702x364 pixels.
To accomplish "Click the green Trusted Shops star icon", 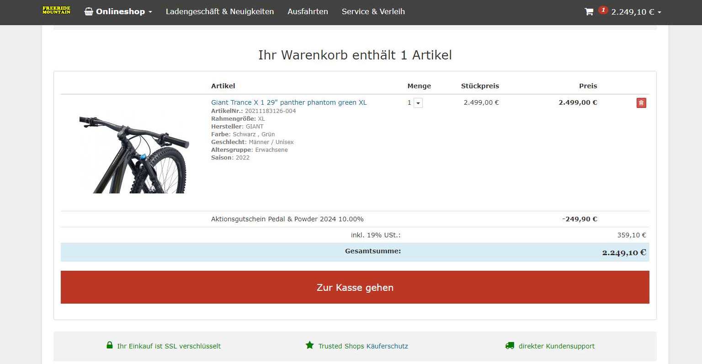I will pos(310,345).
